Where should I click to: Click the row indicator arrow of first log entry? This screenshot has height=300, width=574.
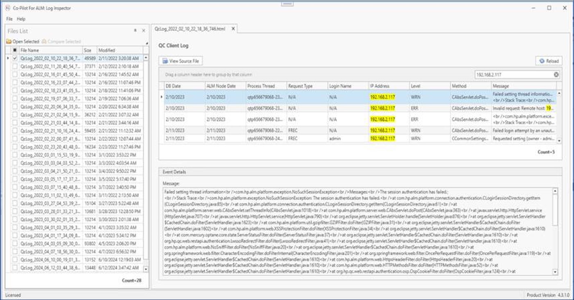(x=161, y=97)
